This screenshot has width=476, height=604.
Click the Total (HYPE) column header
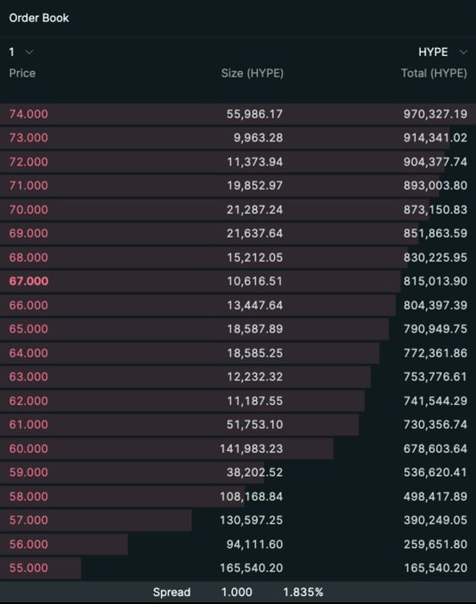pos(434,73)
